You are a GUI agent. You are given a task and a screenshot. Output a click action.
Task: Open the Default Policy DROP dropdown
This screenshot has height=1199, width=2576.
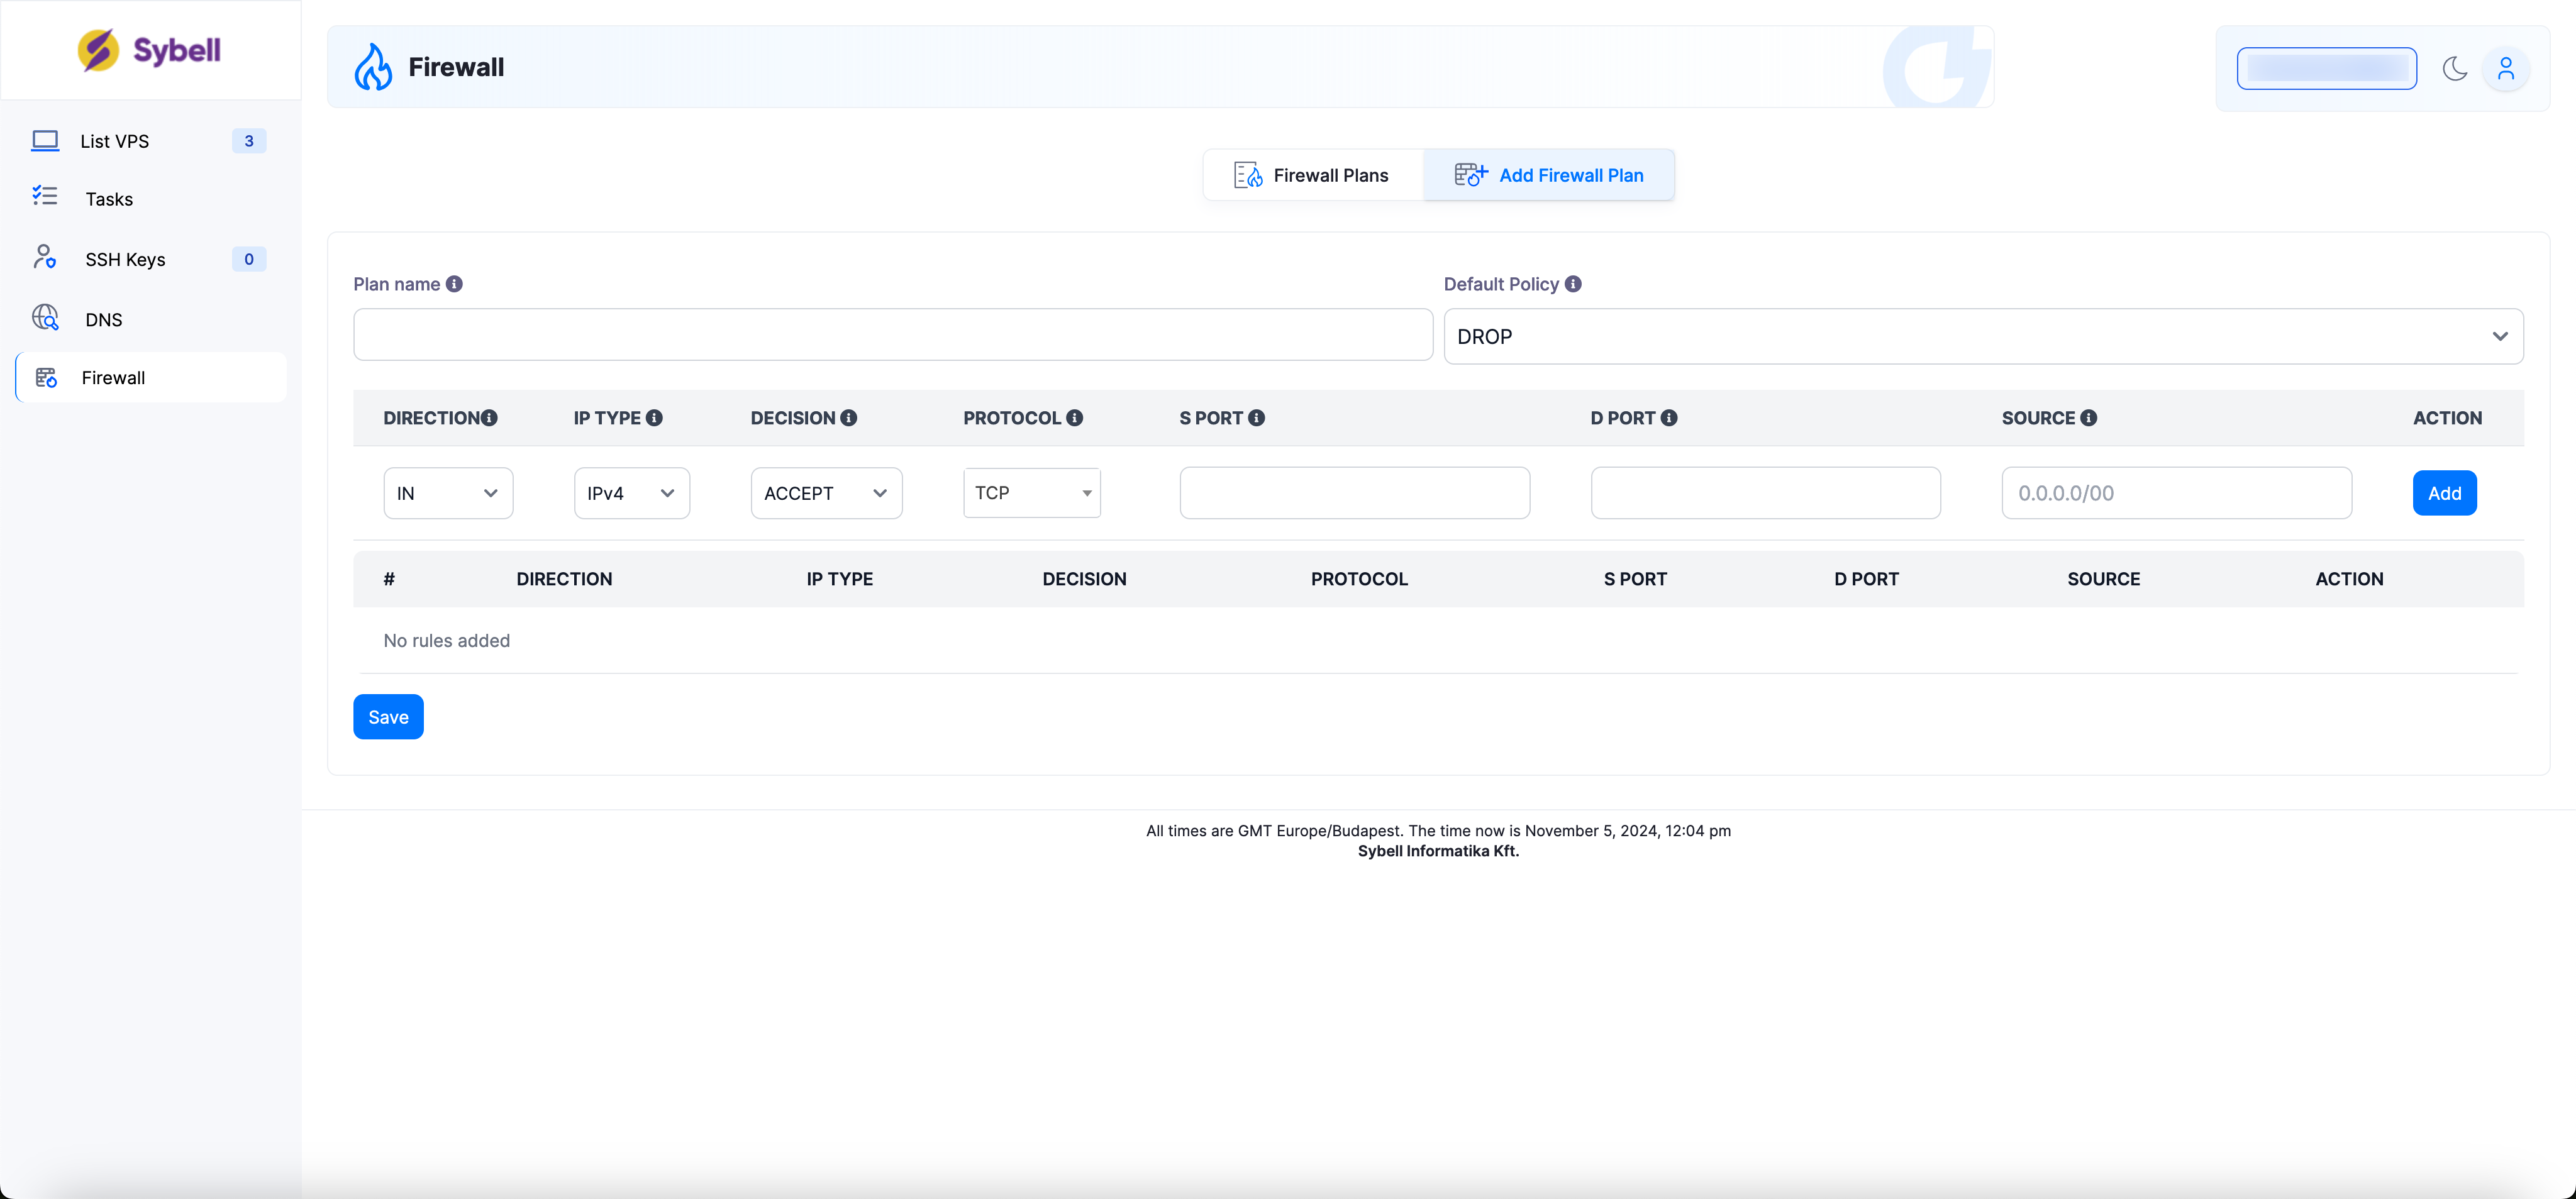[x=1983, y=337]
